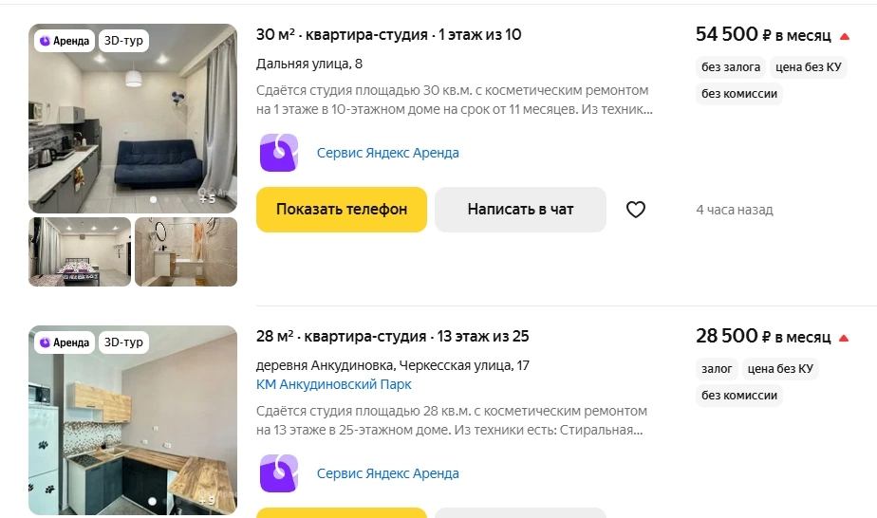Open the bedroom thumbnail photo
The image size is (877, 518).
point(80,252)
